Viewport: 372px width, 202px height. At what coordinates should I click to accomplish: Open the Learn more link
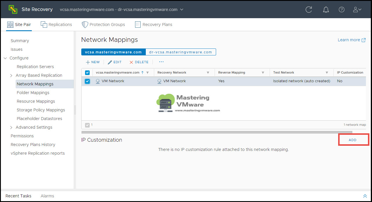(x=349, y=40)
